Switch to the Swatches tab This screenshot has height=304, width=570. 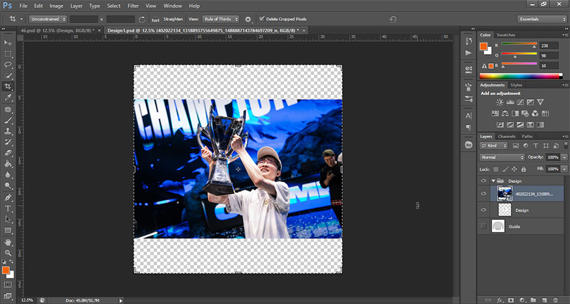point(506,35)
